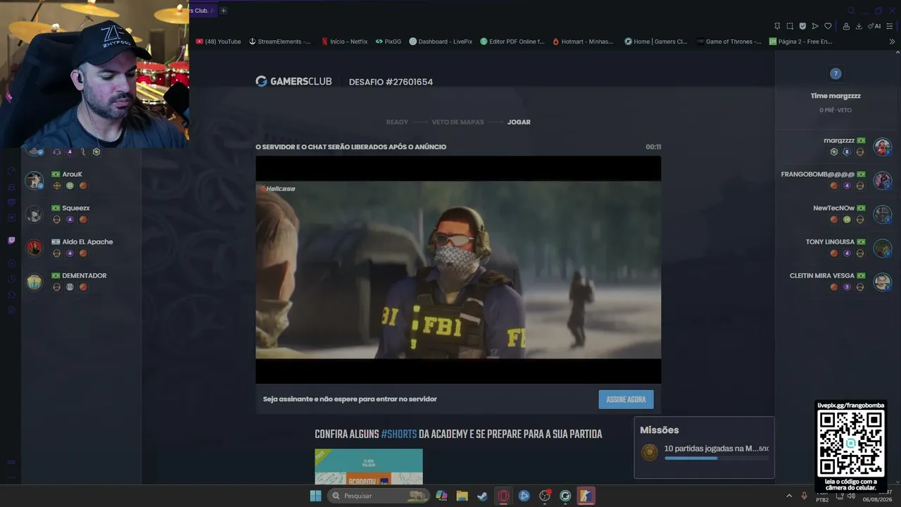Click the READY step
This screenshot has height=507, width=901.
click(x=397, y=122)
